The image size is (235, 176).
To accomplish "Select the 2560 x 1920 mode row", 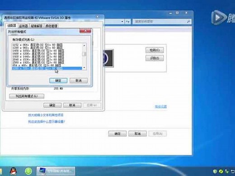I will 47,62.
